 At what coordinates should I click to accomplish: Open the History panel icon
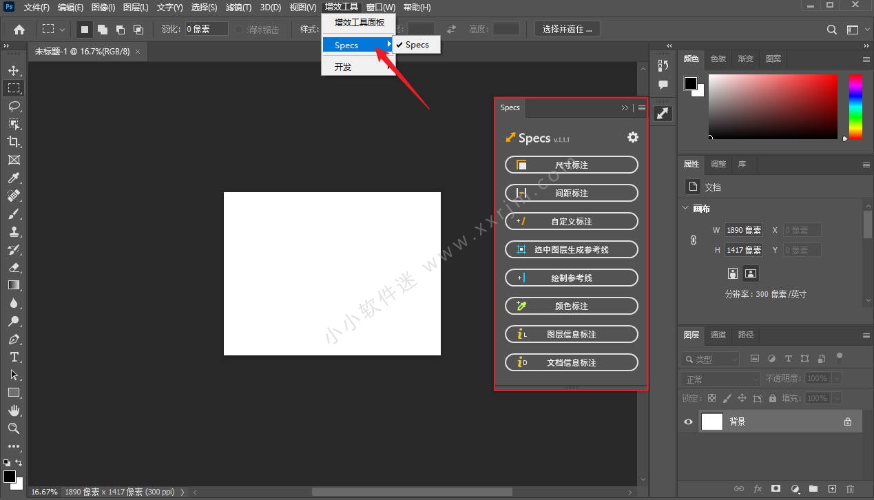[x=663, y=65]
